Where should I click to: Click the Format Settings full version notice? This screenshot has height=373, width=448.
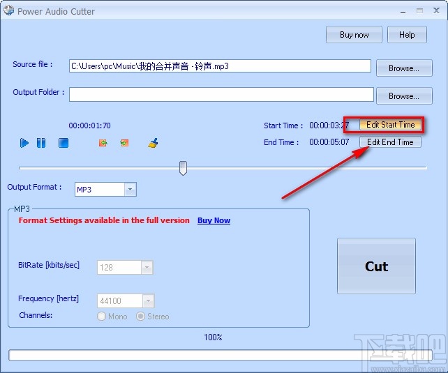[104, 220]
